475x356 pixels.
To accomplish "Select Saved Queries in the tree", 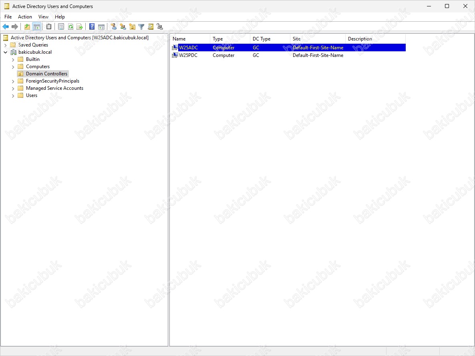I will click(33, 45).
